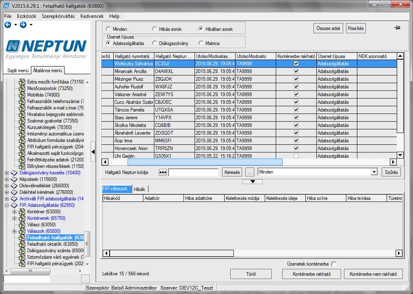The height and width of the screenshot is (294, 413).
Task: Click the Keresés button
Action: 232,172
